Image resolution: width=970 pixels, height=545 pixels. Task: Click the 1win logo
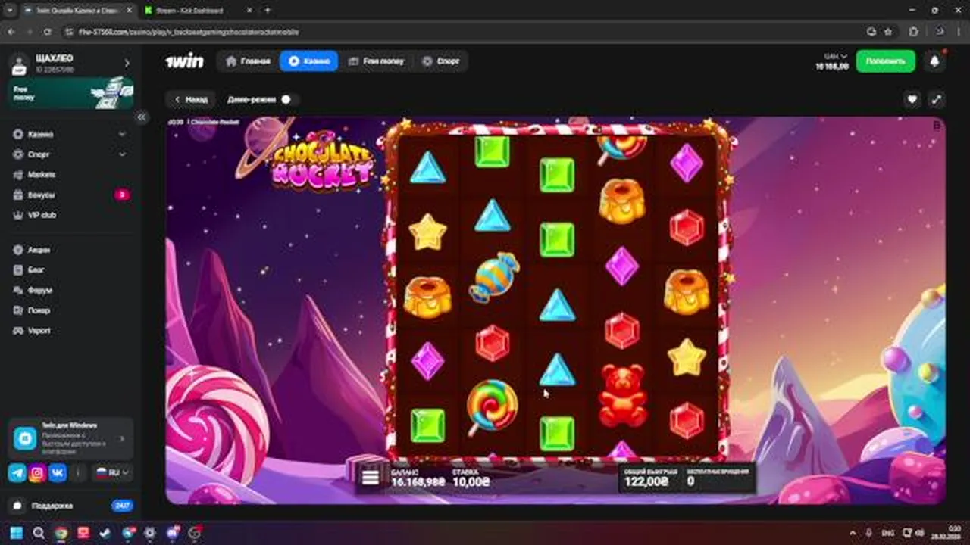pyautogui.click(x=184, y=61)
